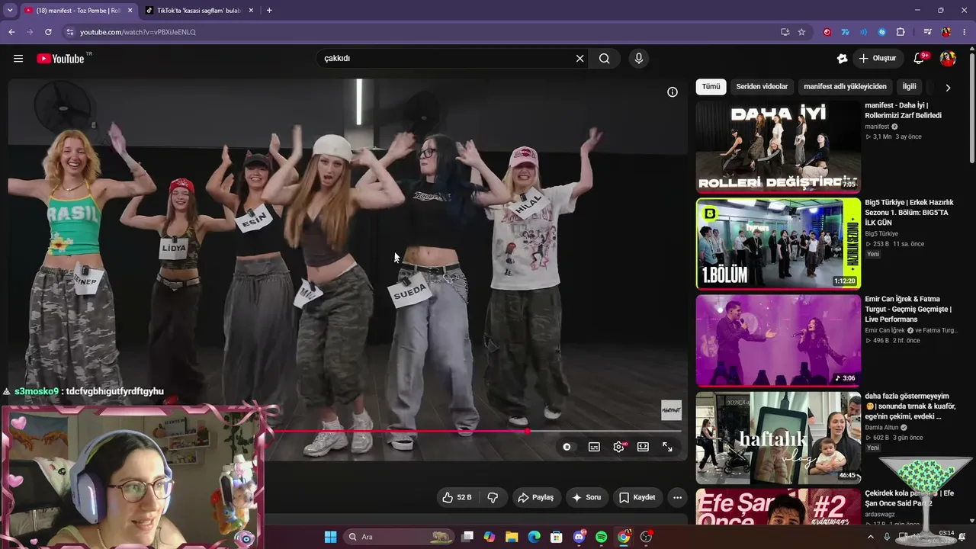Open Chrome three-dot menu
Screen dimensions: 976x549
[965, 32]
